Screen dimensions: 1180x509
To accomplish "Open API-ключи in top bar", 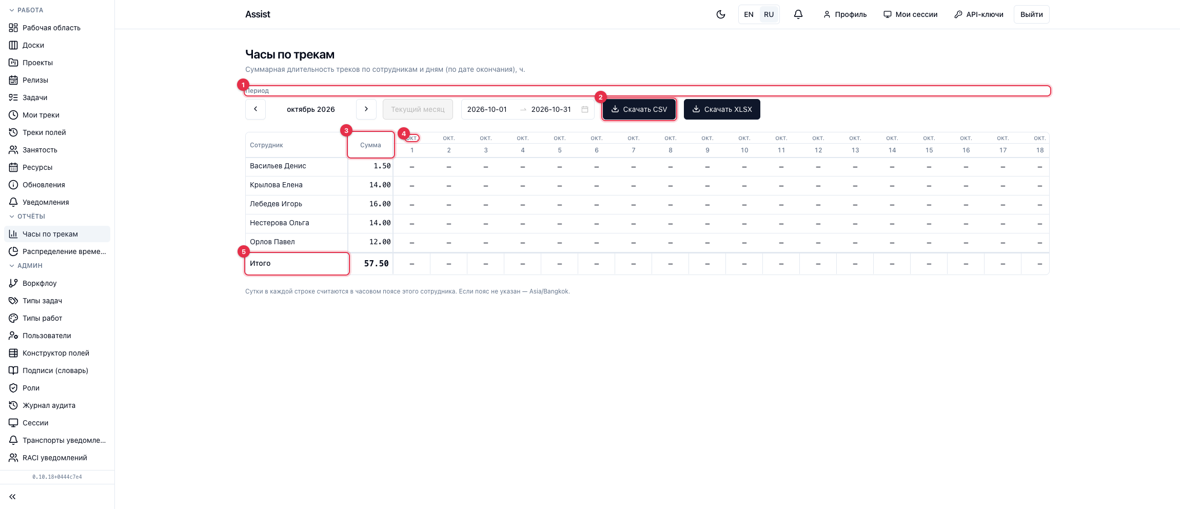I will point(979,14).
